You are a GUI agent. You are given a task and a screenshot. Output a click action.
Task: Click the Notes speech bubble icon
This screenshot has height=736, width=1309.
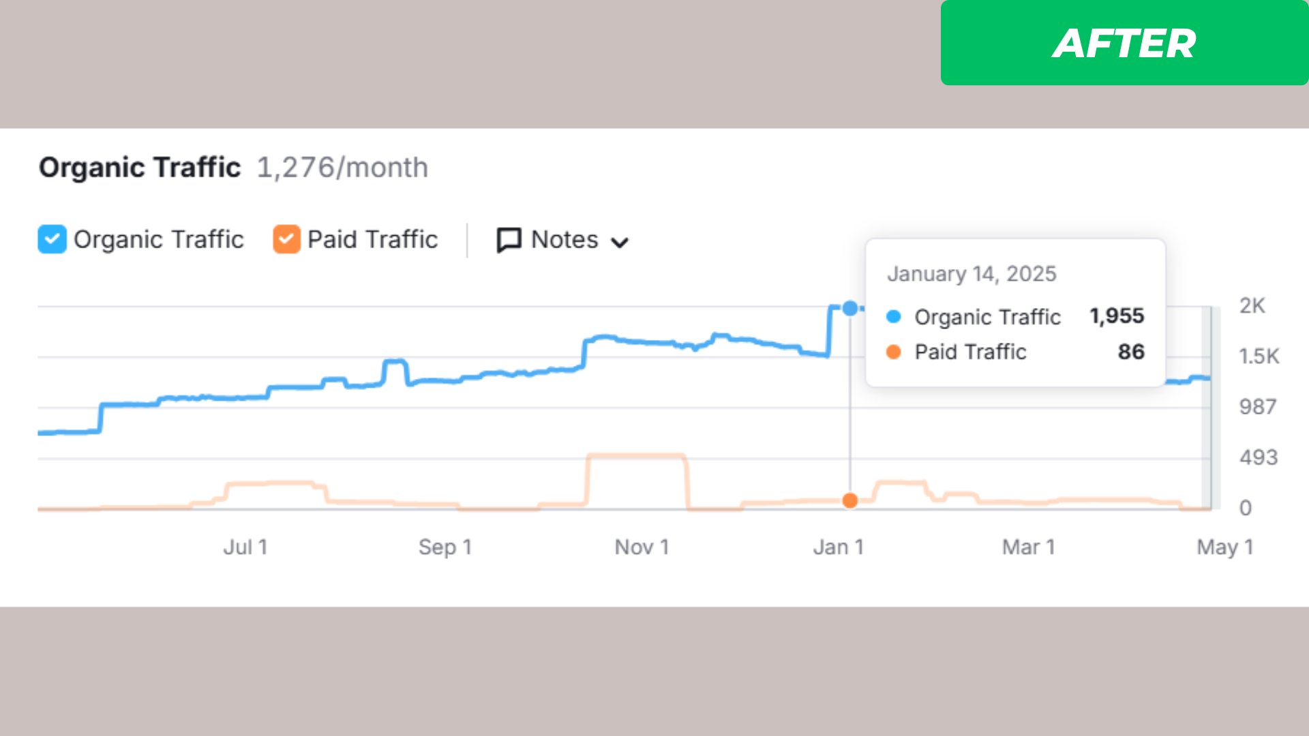(509, 240)
